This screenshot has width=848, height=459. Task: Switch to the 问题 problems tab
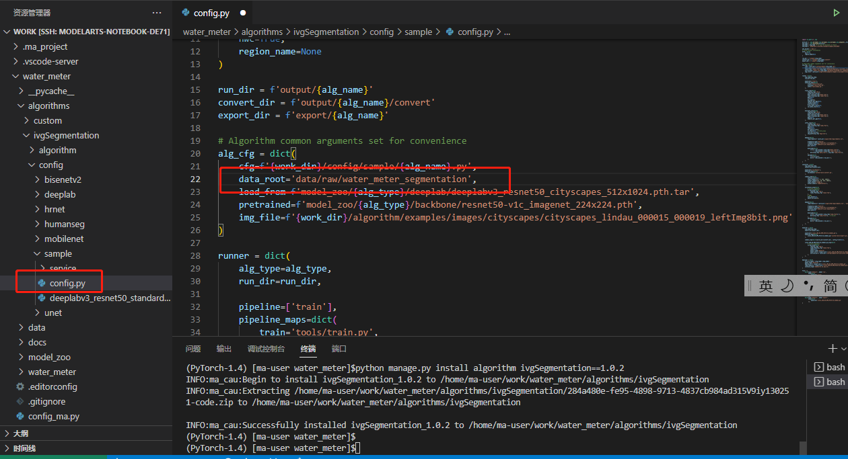193,349
